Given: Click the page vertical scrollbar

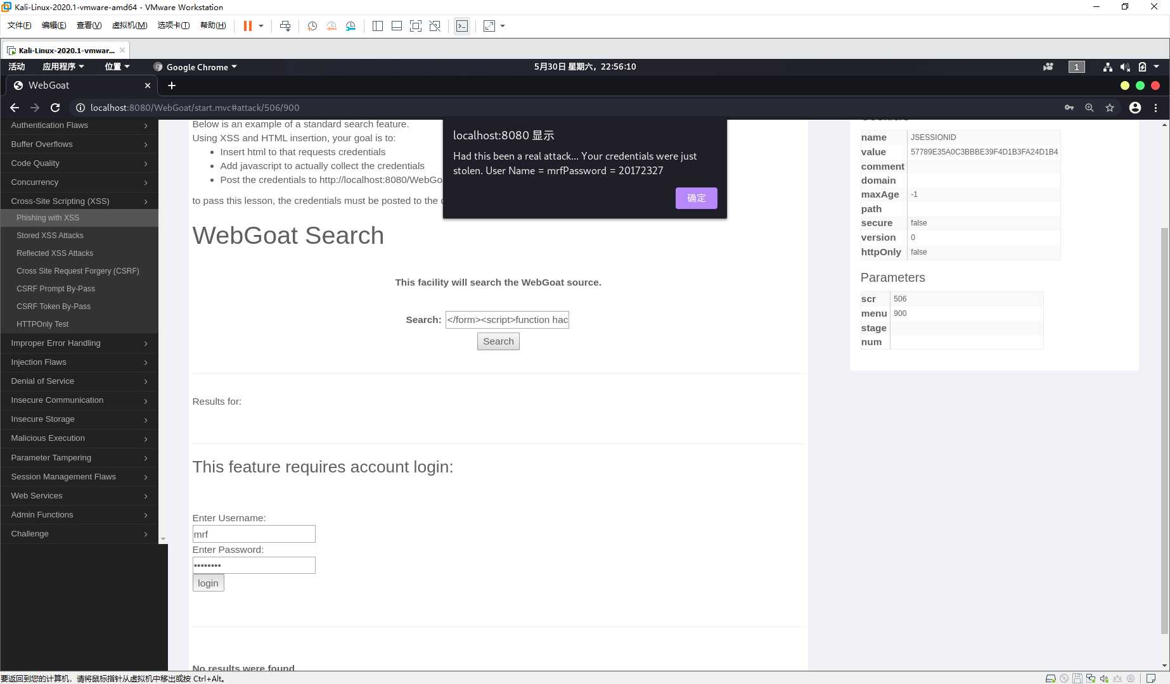Looking at the screenshot, I should (x=1164, y=431).
